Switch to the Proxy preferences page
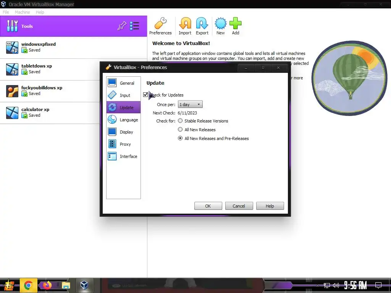The image size is (391, 293). (123, 144)
